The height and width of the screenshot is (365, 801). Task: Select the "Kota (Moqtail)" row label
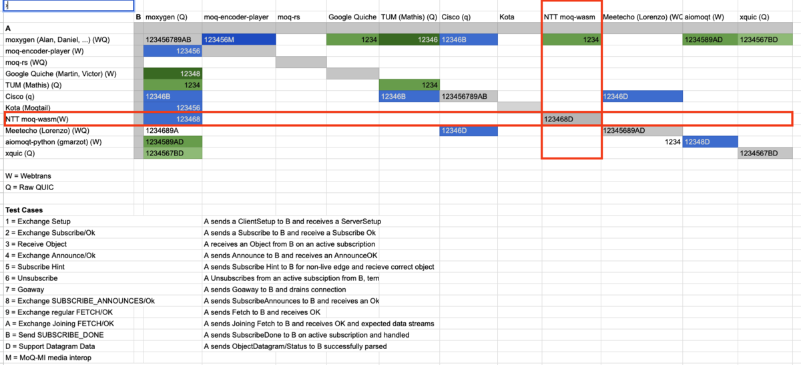(x=68, y=107)
